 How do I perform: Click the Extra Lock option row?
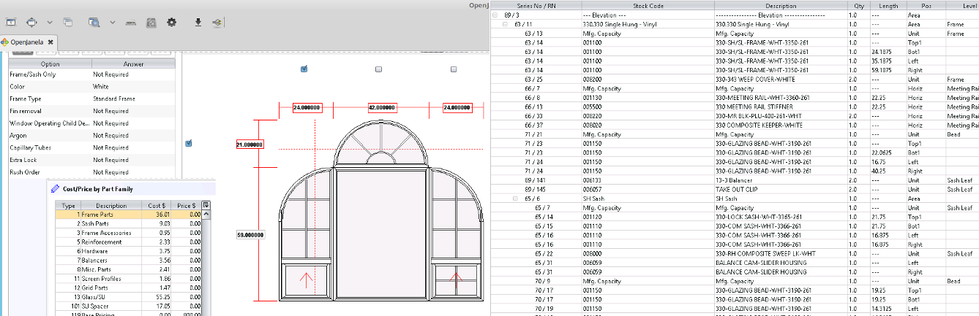[x=91, y=160]
